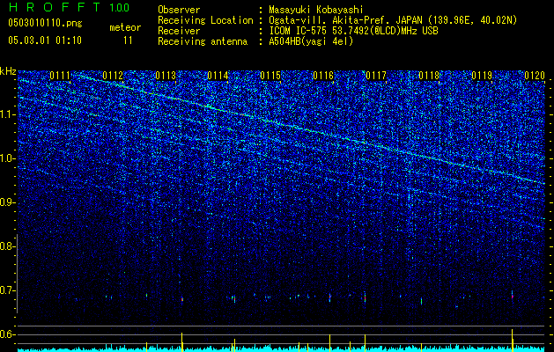Click the Receiving Location label
The width and height of the screenshot is (554, 352).
pos(205,20)
